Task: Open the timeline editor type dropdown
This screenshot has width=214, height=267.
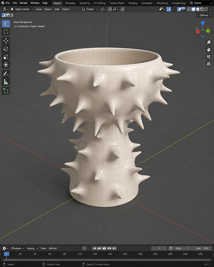Action: pos(5,248)
